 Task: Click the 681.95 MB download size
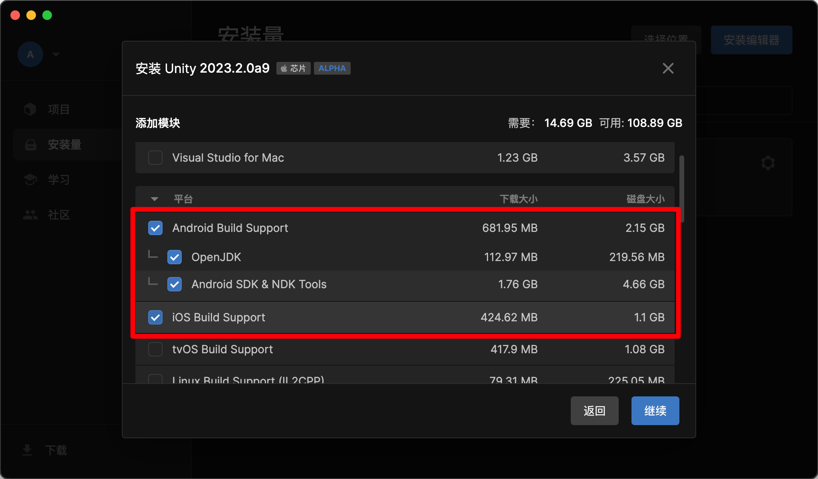click(510, 228)
